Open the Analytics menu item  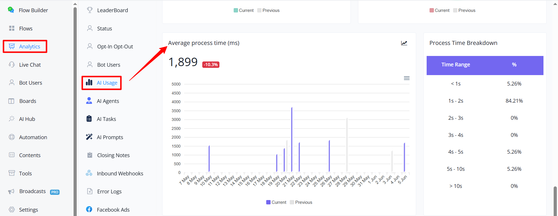pos(25,46)
